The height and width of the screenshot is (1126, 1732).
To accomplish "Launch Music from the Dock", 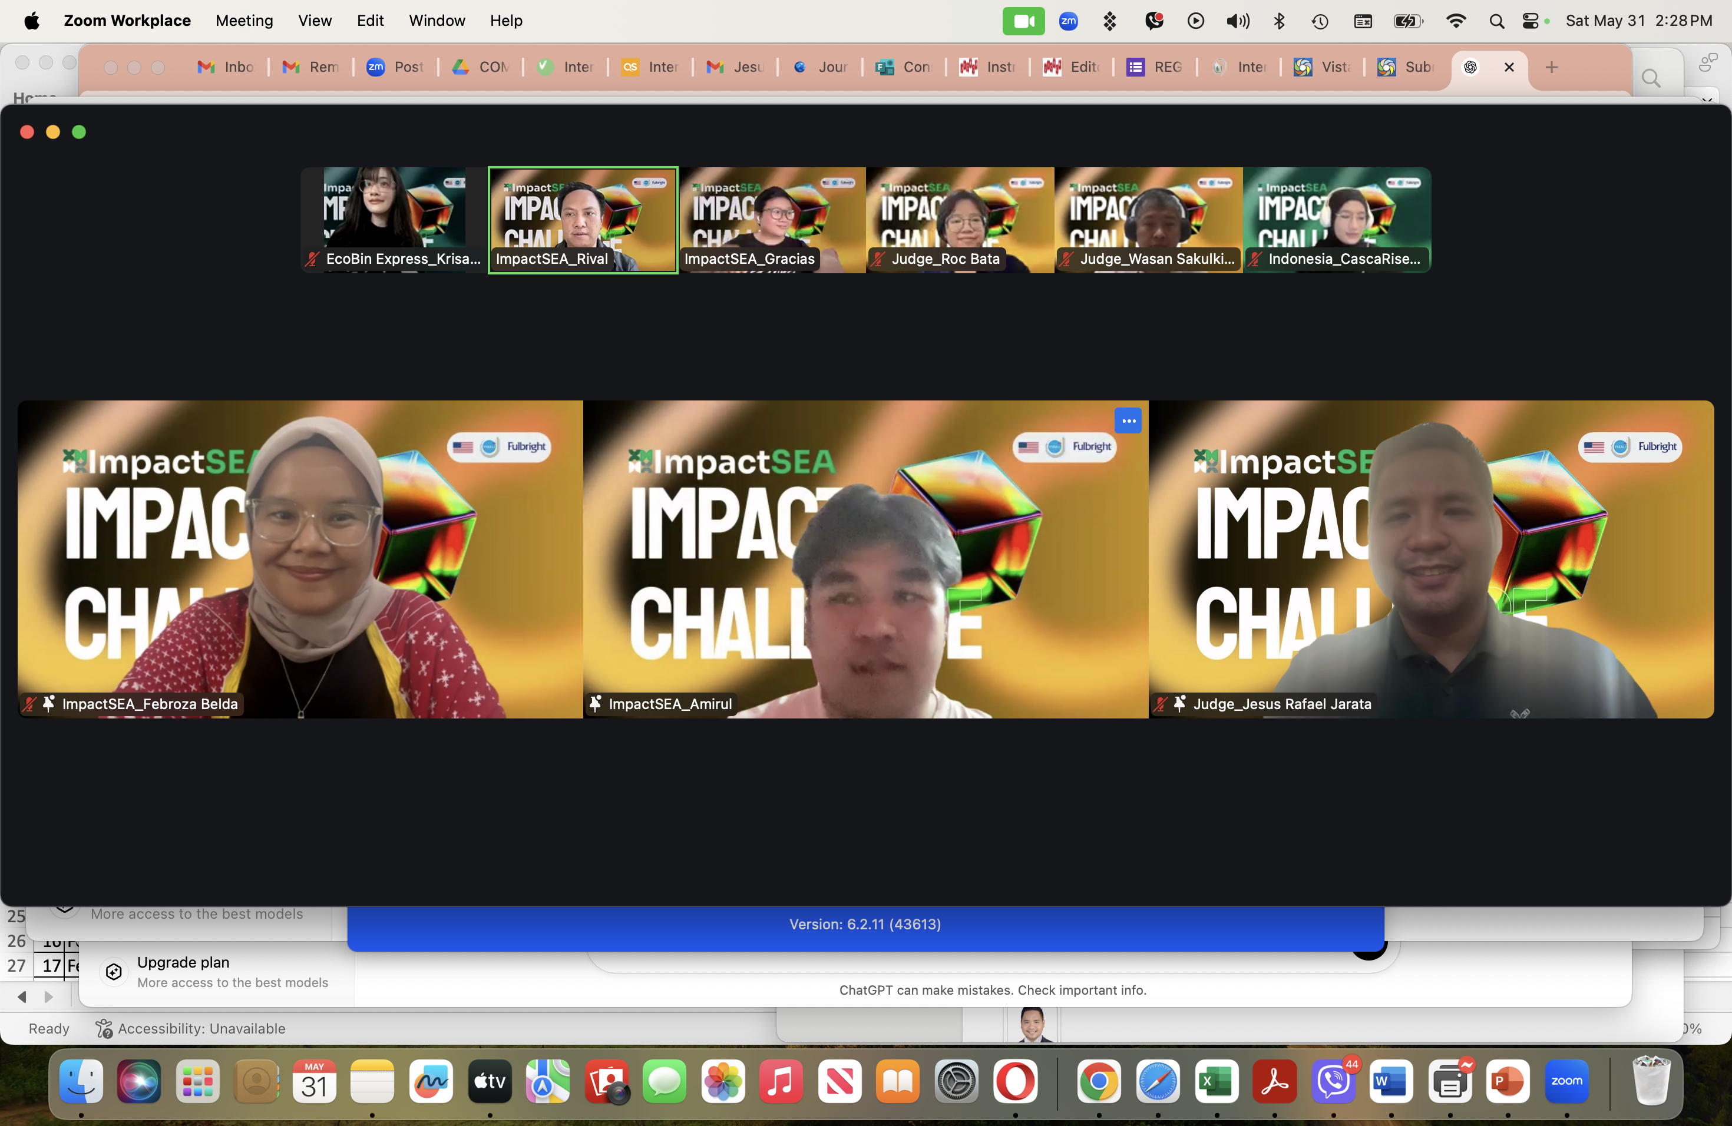I will 781,1082.
